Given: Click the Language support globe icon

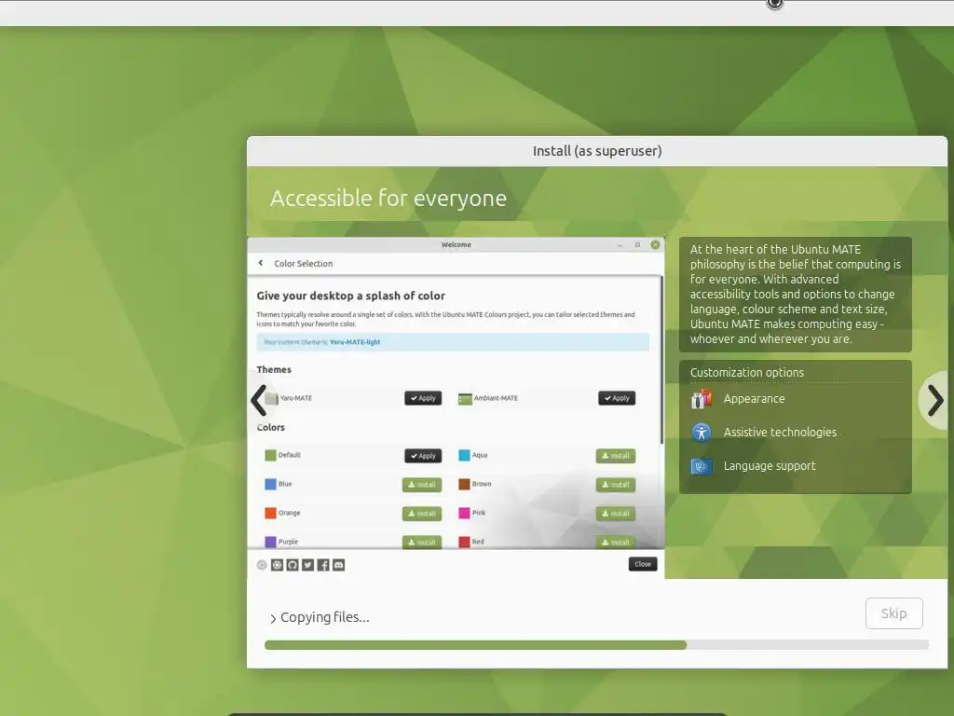Looking at the screenshot, I should [701, 466].
